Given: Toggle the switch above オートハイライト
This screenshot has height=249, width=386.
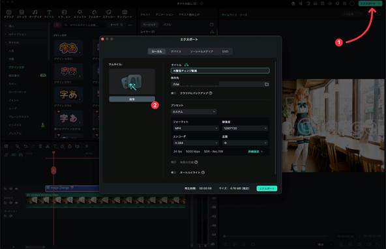Looking at the screenshot, I should tap(173, 162).
